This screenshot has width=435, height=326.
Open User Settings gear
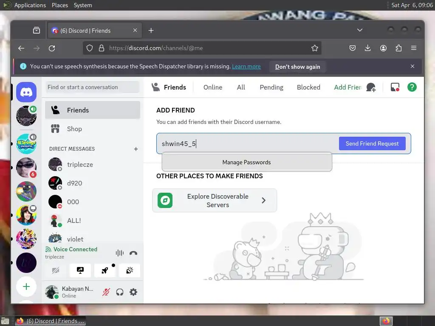click(133, 292)
